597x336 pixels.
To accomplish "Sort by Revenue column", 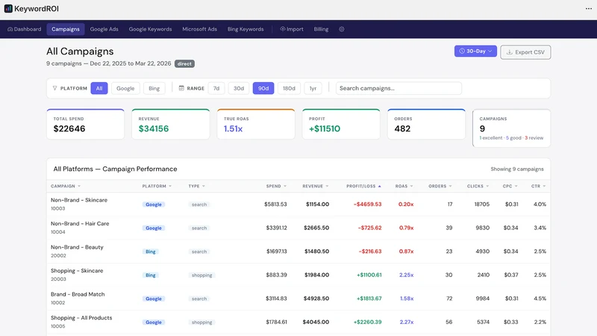I will 316,186.
